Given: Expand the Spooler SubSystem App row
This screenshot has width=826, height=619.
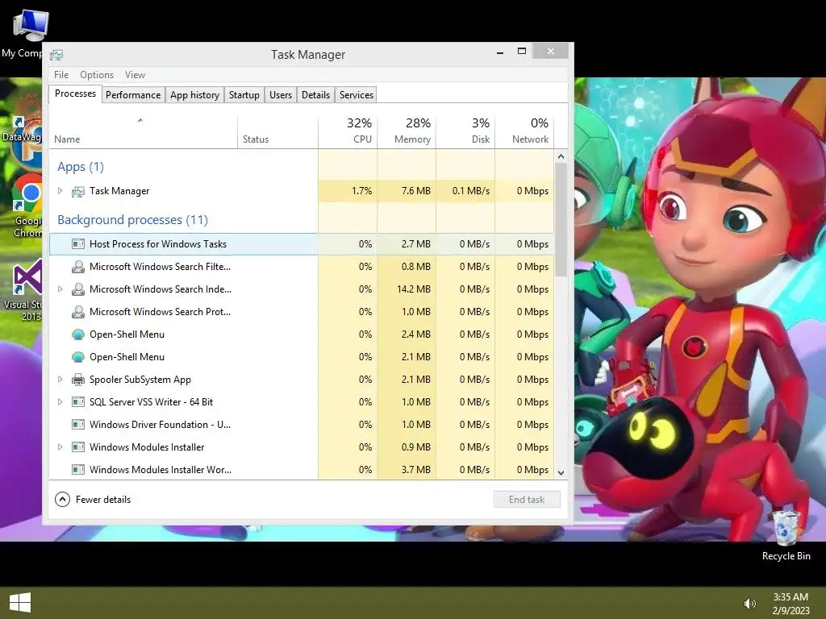Looking at the screenshot, I should pos(60,380).
